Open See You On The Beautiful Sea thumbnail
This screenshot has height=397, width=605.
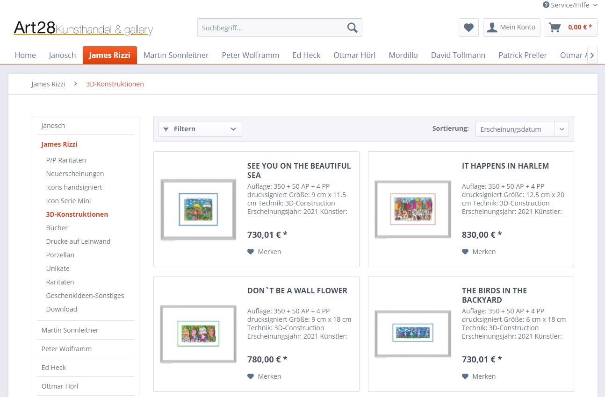click(198, 210)
